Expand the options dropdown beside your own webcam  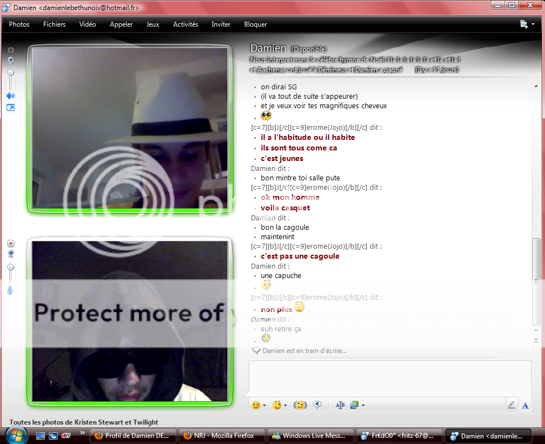coord(11,244)
